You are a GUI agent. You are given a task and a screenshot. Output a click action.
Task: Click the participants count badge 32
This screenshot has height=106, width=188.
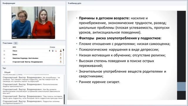click(16, 43)
